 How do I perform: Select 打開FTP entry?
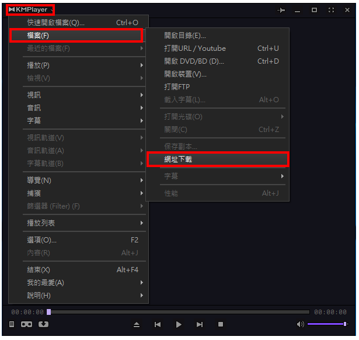click(x=218, y=87)
